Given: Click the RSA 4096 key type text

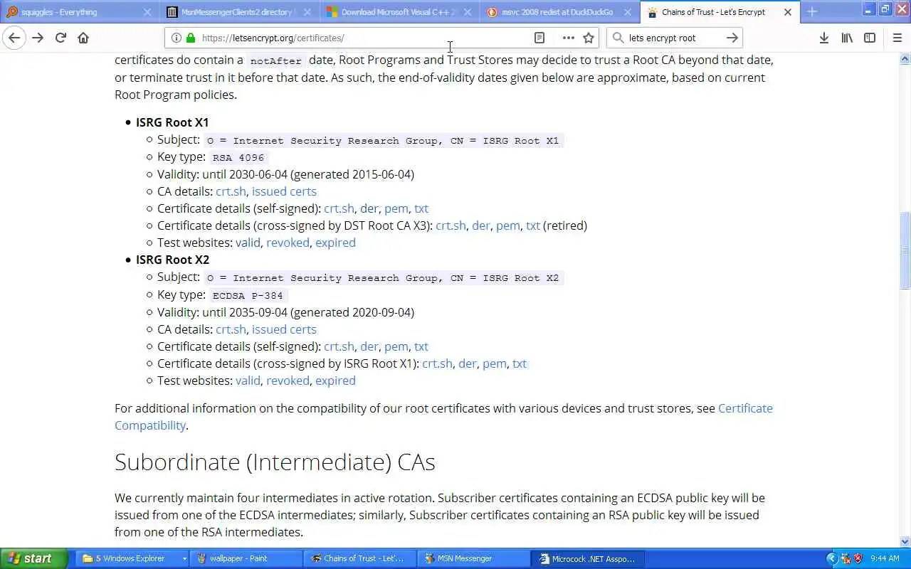Looking at the screenshot, I should 238,157.
